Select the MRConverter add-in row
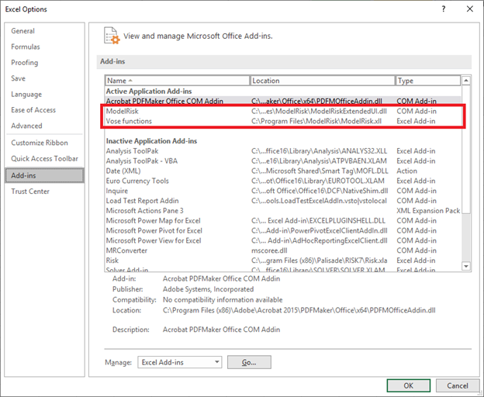484x397 pixels. pyautogui.click(x=283, y=250)
